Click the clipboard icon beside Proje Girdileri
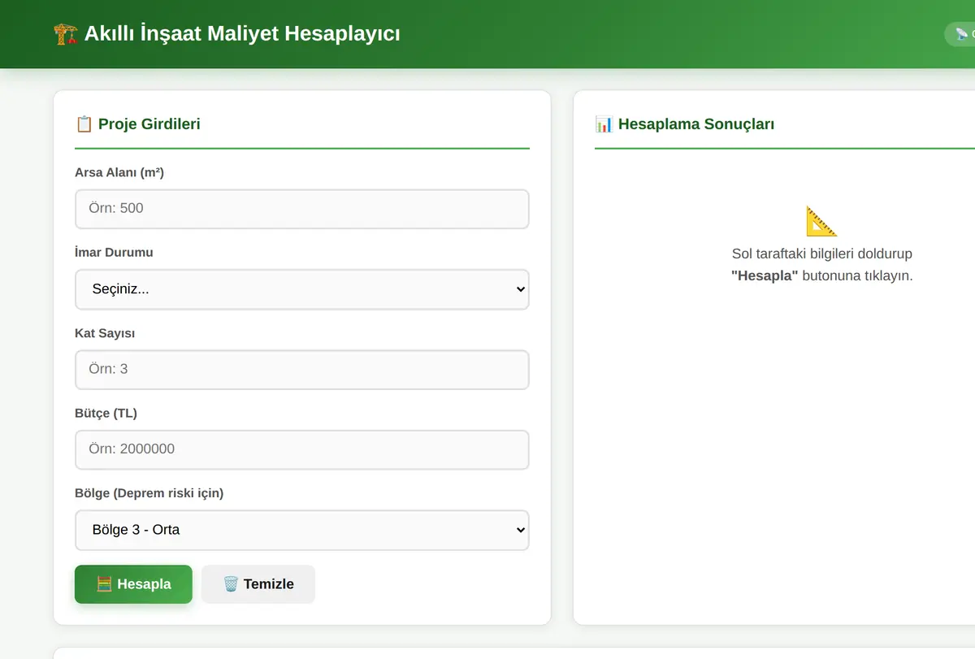Image resolution: width=975 pixels, height=659 pixels. click(x=84, y=124)
